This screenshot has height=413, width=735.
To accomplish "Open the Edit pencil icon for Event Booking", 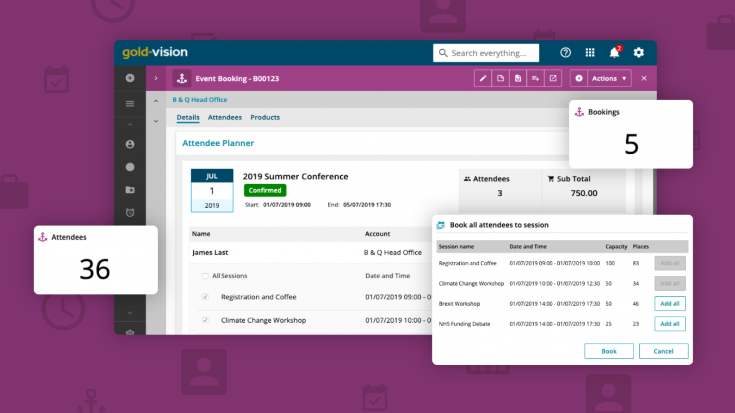I will point(483,78).
